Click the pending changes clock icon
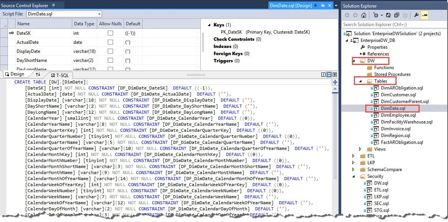 coord(376,15)
